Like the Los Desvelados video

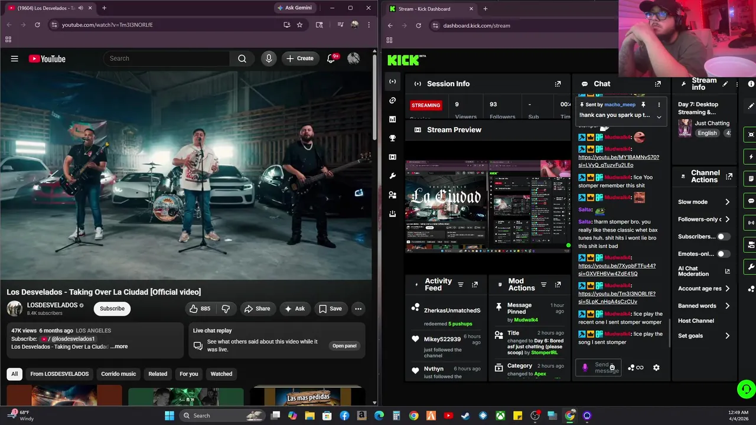pos(200,309)
